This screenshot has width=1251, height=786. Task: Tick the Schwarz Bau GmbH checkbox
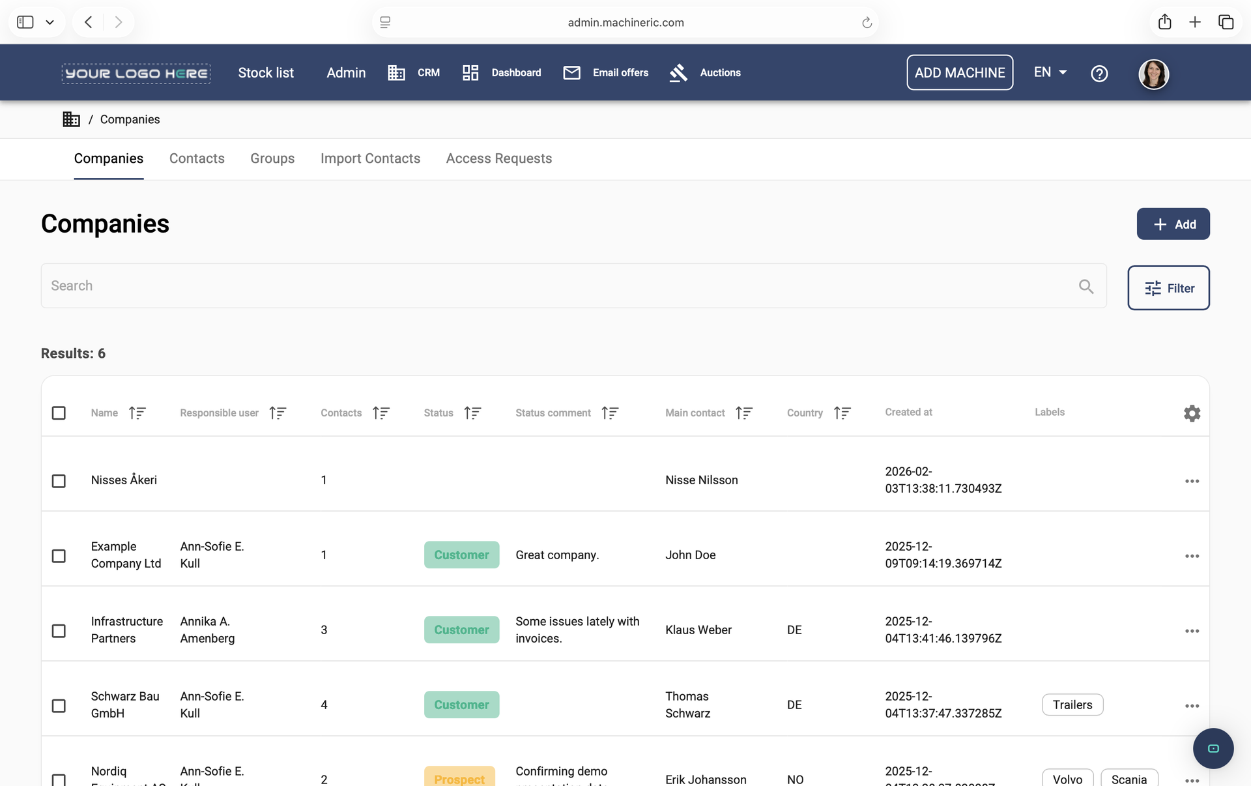coord(59,706)
